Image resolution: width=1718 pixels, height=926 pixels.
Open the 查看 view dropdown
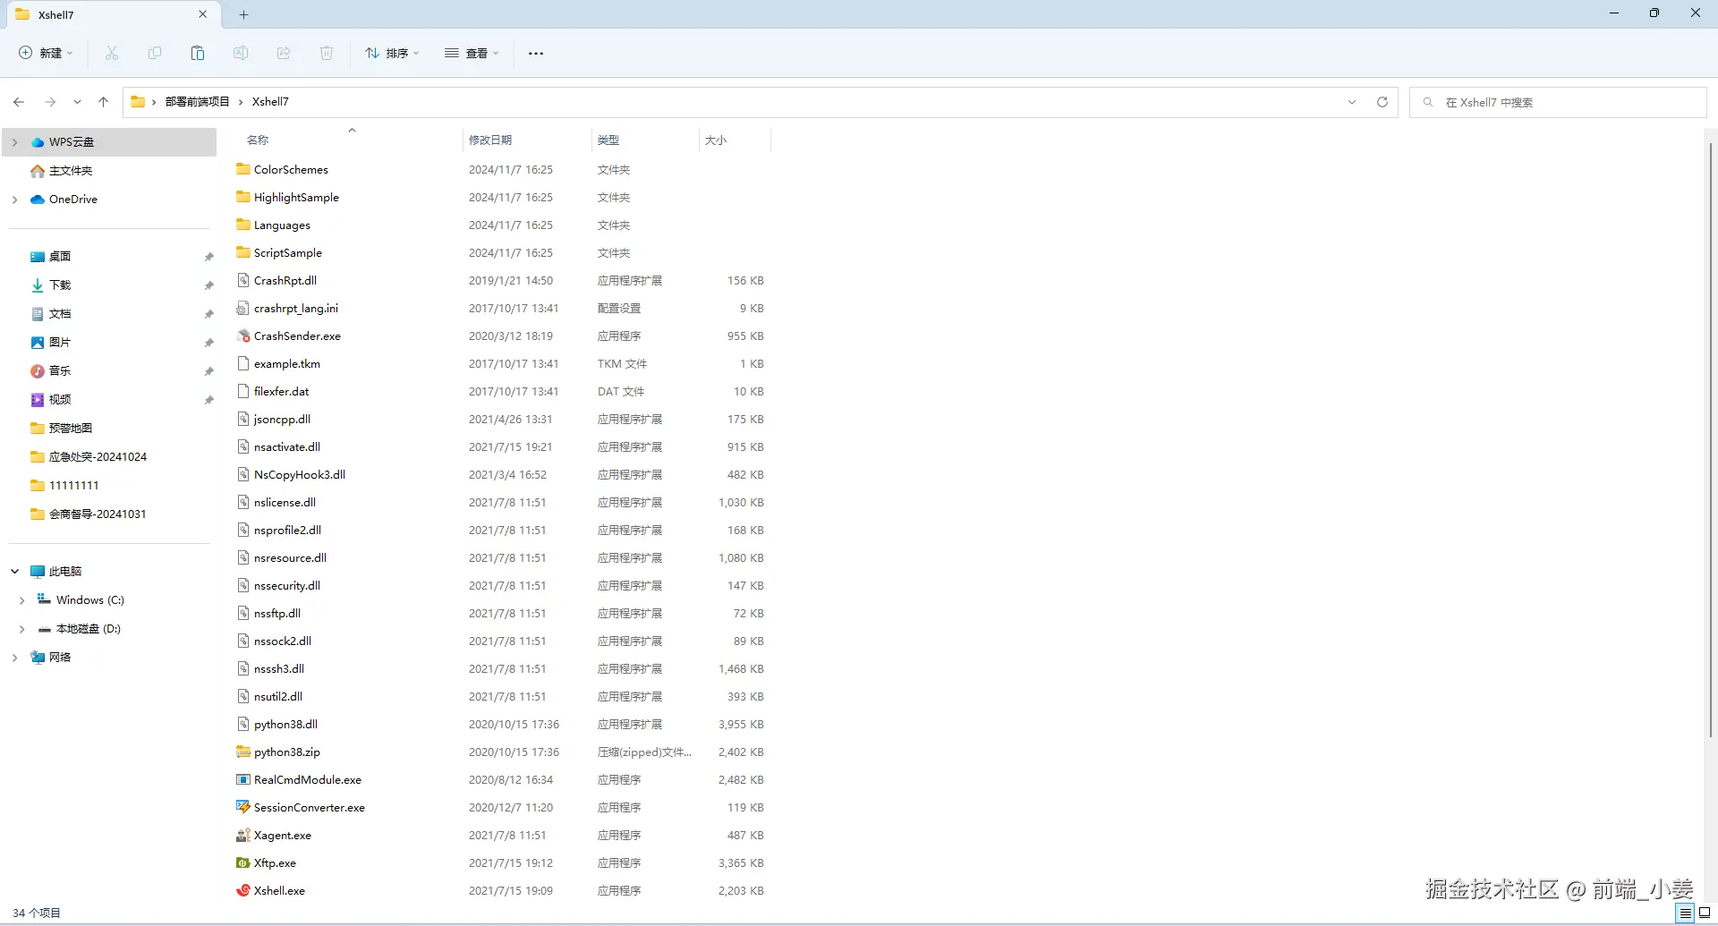(x=472, y=54)
